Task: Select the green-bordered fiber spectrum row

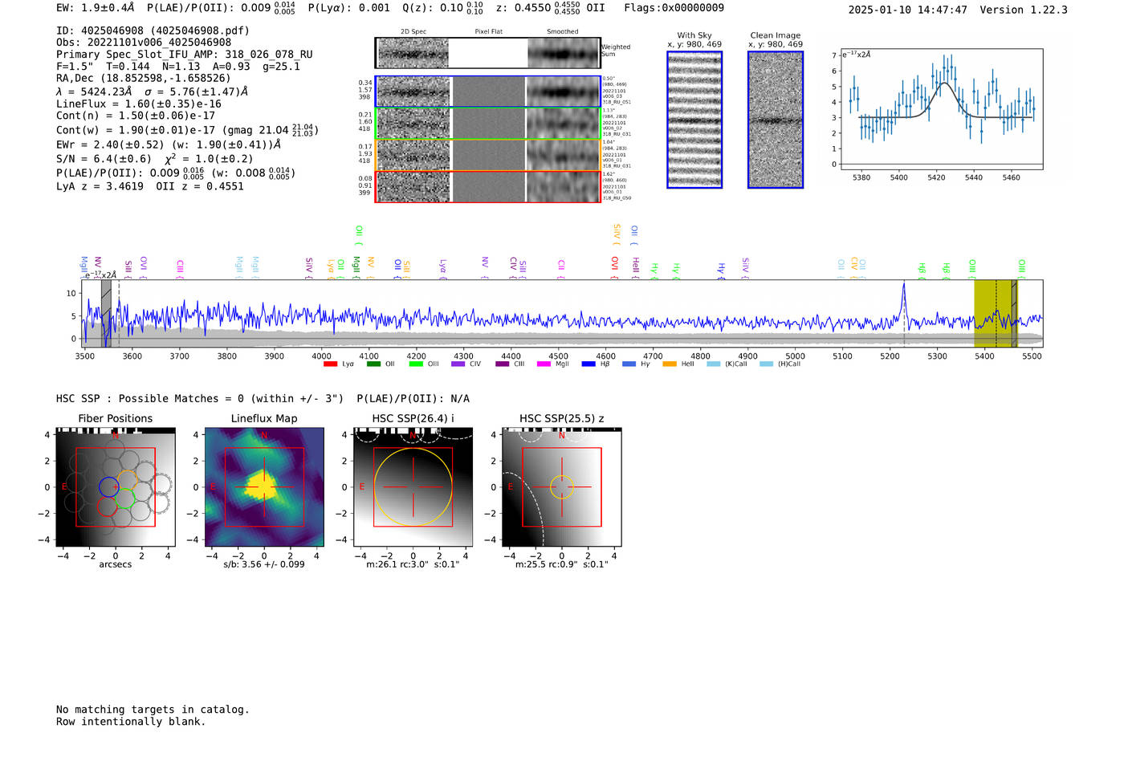Action: pos(488,124)
